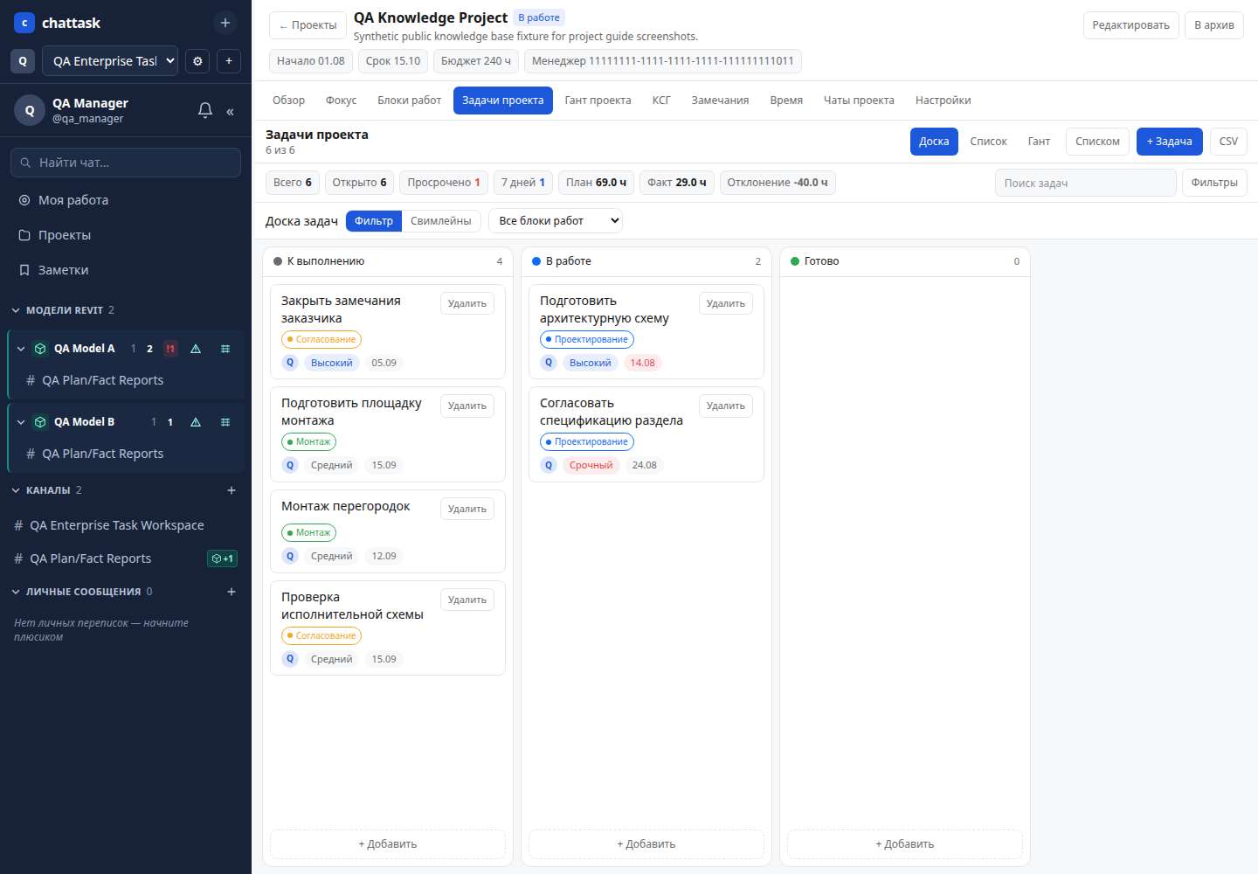The height and width of the screenshot is (874, 1258).
Task: Switch to Гант task view
Action: [1039, 142]
